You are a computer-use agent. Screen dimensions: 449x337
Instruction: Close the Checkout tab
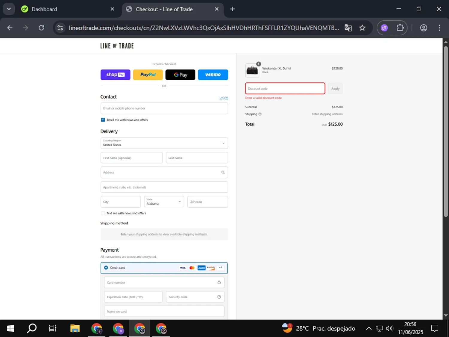pos(217,9)
